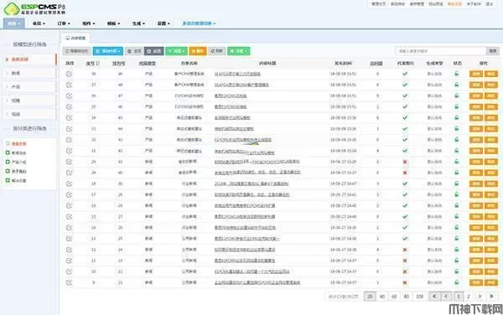Image resolution: width=503 pixels, height=315 pixels.
Task: Open 多语言管理切换 language switch menu
Action: point(199,23)
